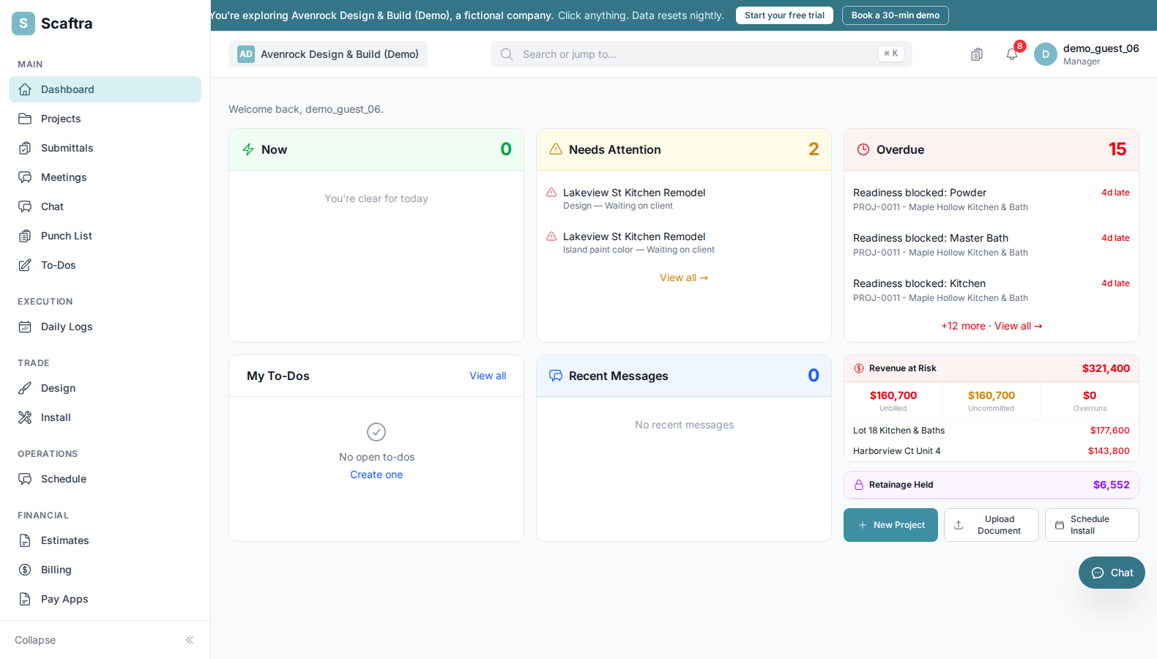This screenshot has height=659, width=1157.
Task: Click the Overdue clock icon
Action: (x=863, y=149)
